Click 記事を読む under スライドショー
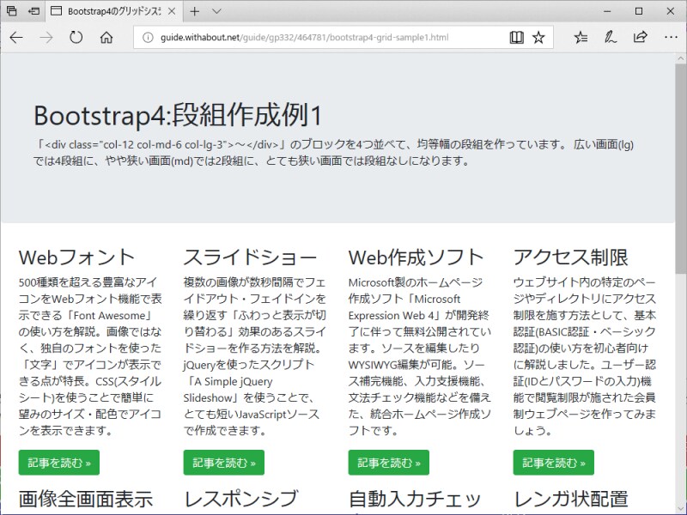Screen dimensions: 687x515 [223, 462]
